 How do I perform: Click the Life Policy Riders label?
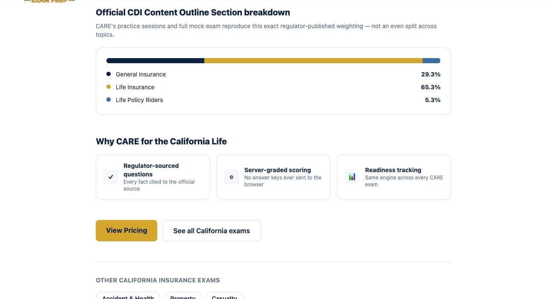pyautogui.click(x=139, y=100)
